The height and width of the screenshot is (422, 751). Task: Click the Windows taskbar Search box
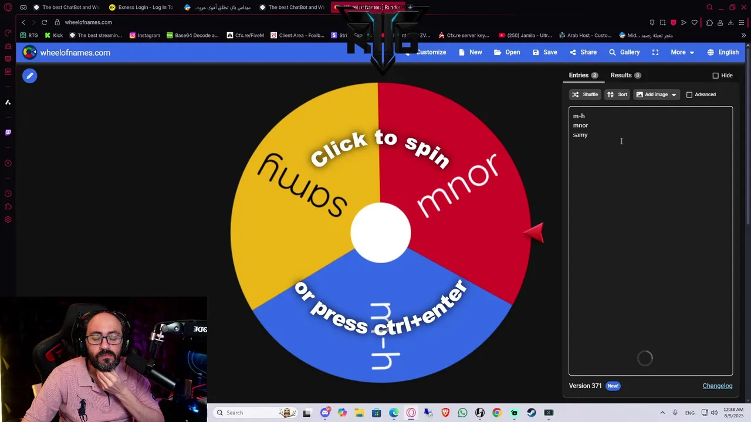click(x=255, y=413)
